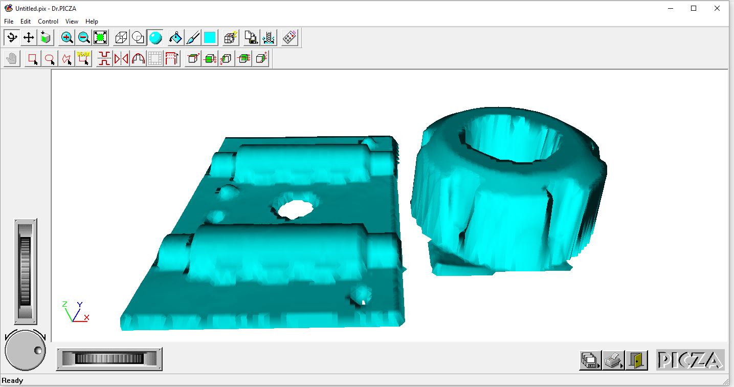
Task: Click the horizontal rotation thumbwheel
Action: coord(109,358)
